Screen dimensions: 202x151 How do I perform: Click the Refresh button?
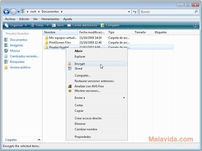click(x=135, y=12)
